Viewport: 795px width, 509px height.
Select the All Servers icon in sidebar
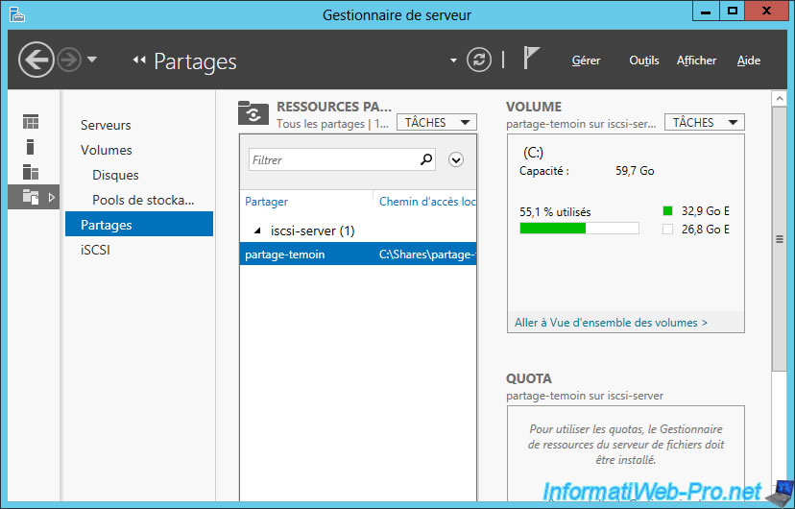(31, 172)
